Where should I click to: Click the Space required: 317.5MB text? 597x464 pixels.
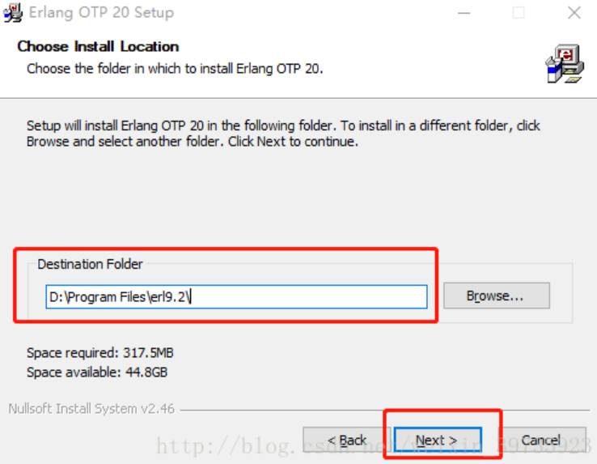coord(99,353)
